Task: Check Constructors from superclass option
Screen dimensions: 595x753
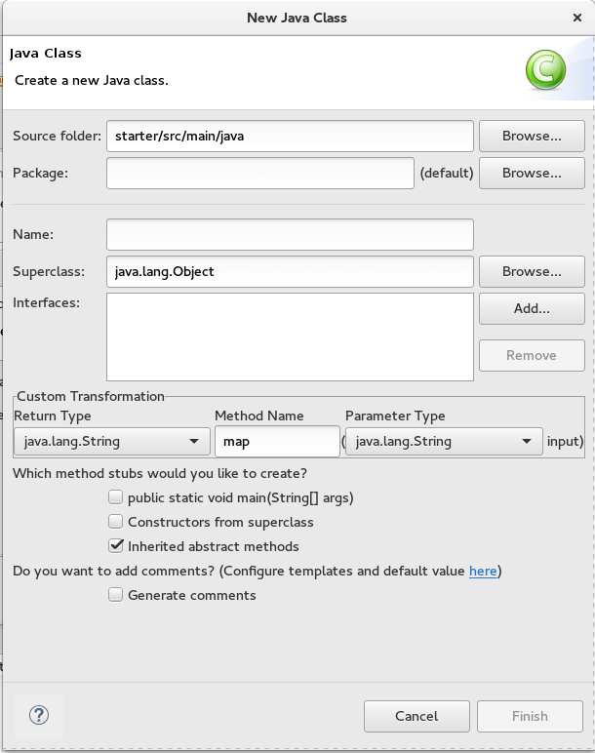Action: [x=116, y=522]
